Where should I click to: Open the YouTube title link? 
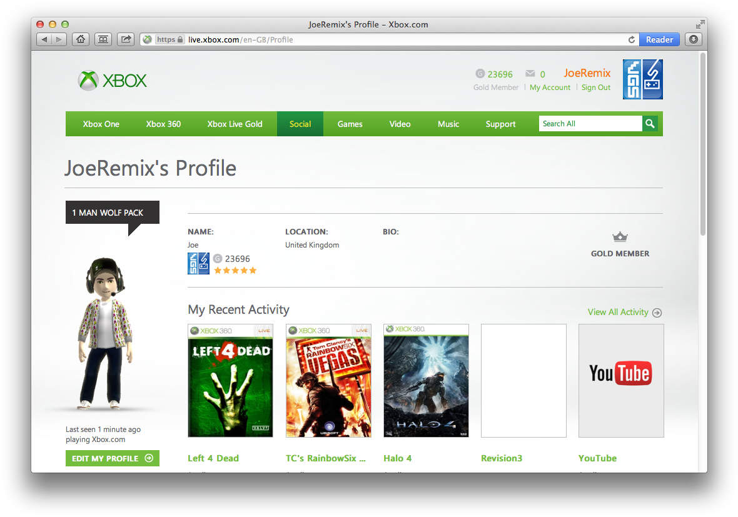(598, 458)
